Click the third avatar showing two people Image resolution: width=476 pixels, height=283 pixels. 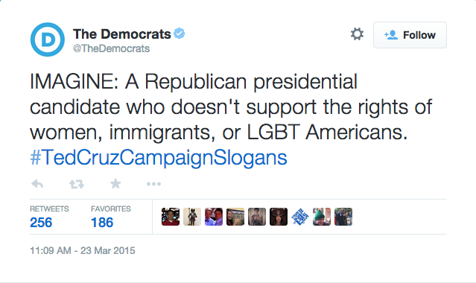click(x=214, y=217)
